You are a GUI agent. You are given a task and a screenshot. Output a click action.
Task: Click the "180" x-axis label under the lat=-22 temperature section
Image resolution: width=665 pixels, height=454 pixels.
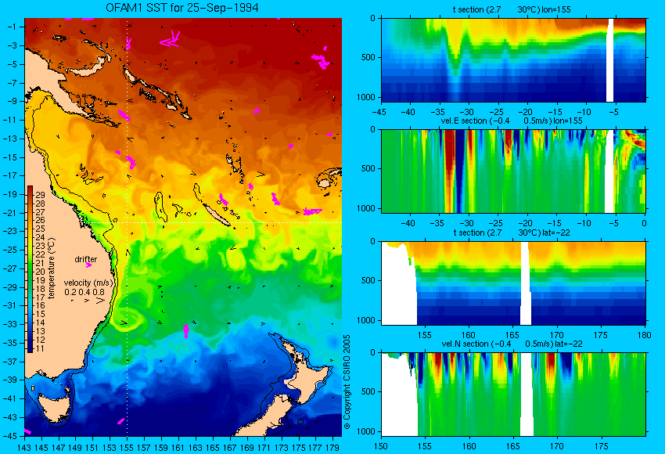pos(645,335)
